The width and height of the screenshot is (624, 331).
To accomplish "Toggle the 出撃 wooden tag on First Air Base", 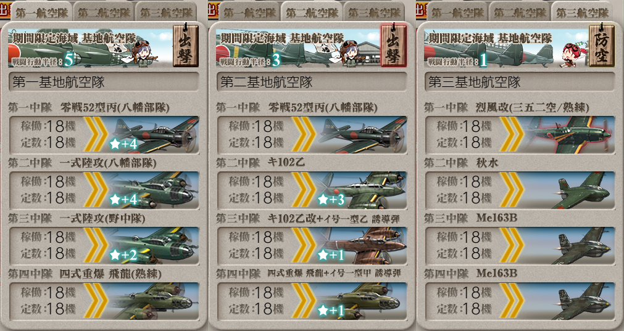I will [185, 45].
